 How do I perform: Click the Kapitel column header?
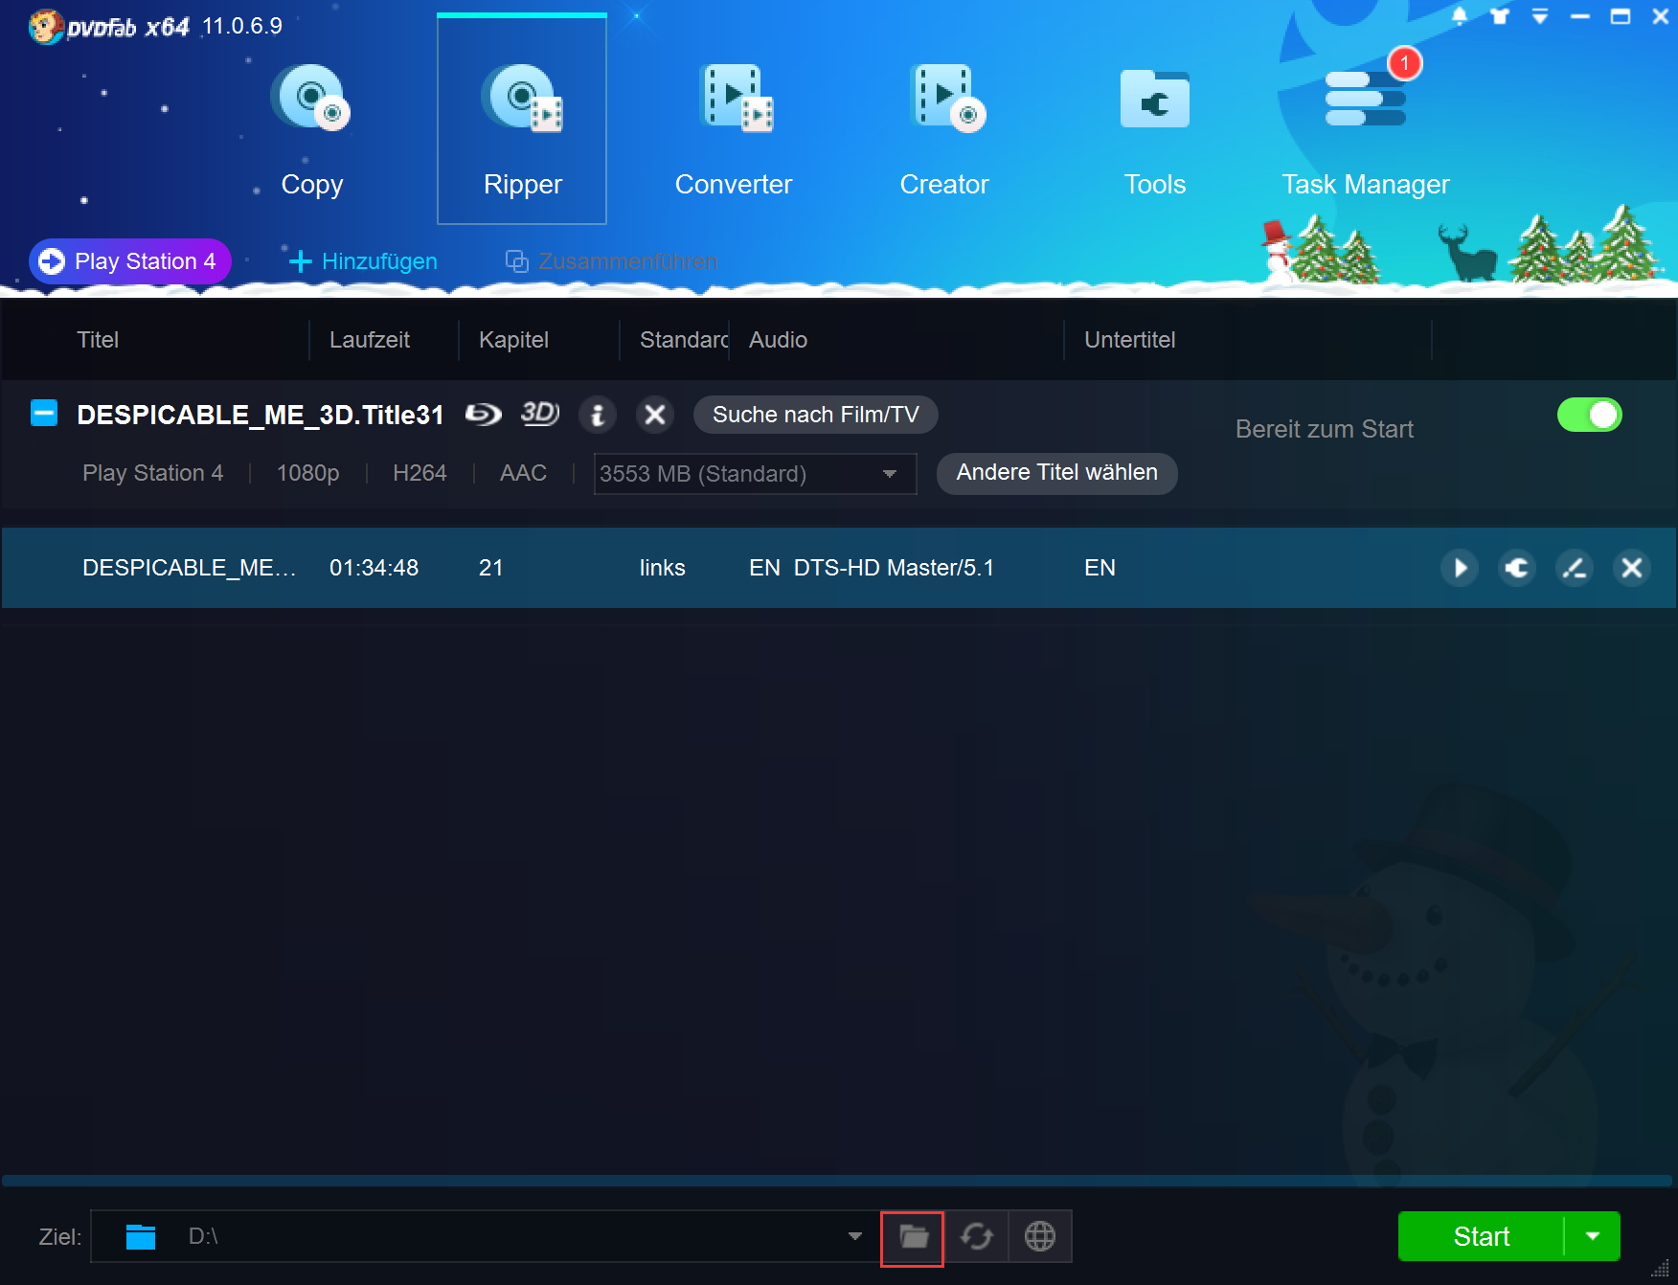point(513,340)
